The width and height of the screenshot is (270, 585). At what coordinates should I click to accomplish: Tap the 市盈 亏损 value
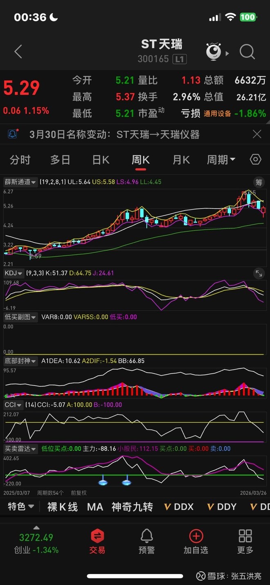[x=191, y=113]
